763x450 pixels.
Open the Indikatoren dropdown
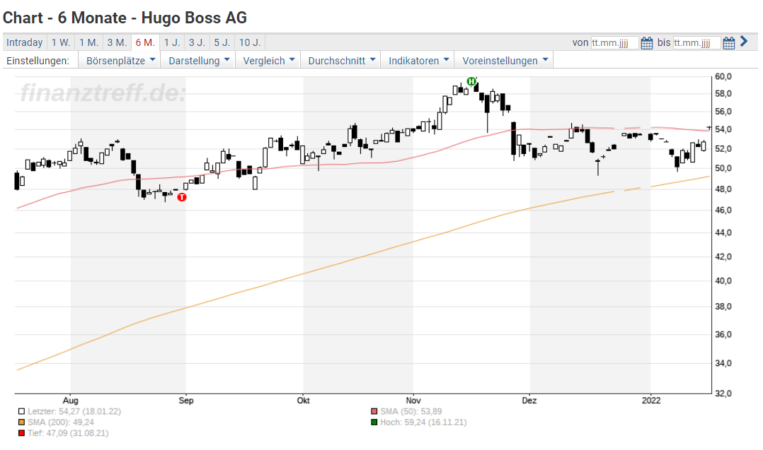click(418, 61)
